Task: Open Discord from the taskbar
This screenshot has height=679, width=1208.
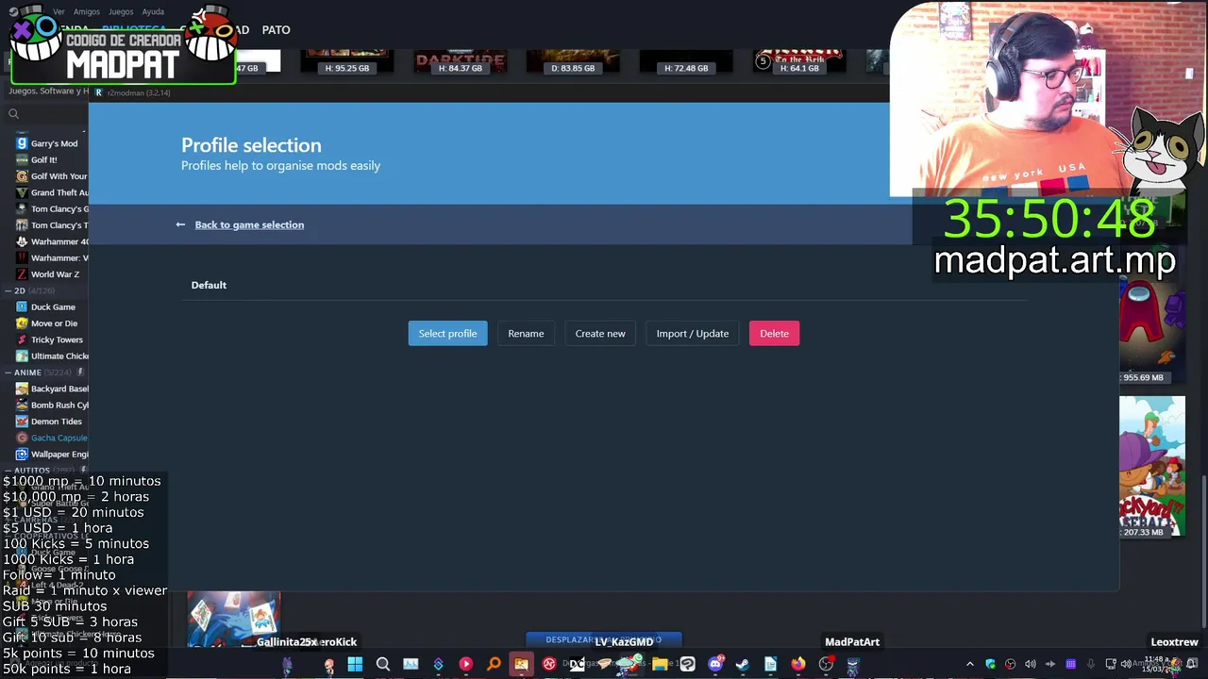Action: click(x=715, y=664)
